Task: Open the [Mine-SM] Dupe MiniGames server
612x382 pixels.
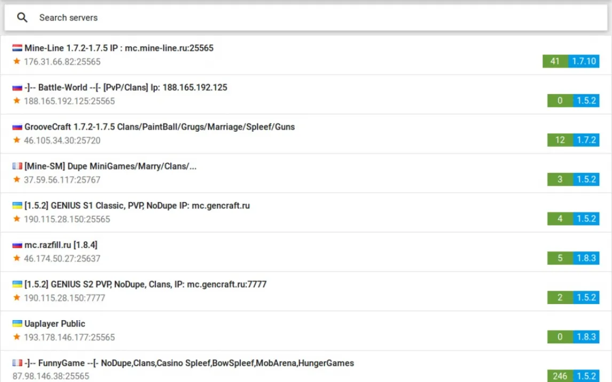Action: (x=110, y=166)
